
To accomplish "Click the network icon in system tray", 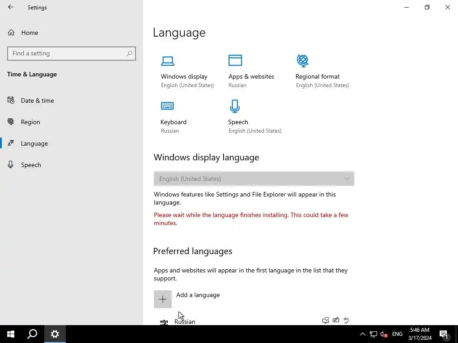I will [x=373, y=334].
